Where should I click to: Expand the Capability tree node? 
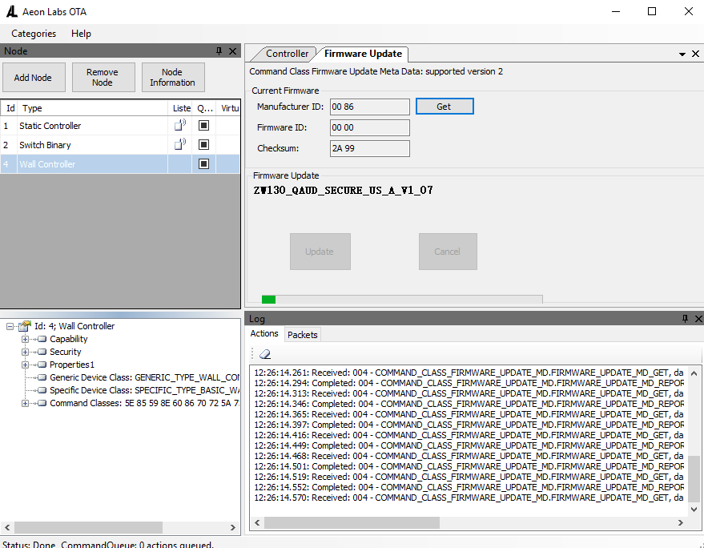pyautogui.click(x=25, y=339)
